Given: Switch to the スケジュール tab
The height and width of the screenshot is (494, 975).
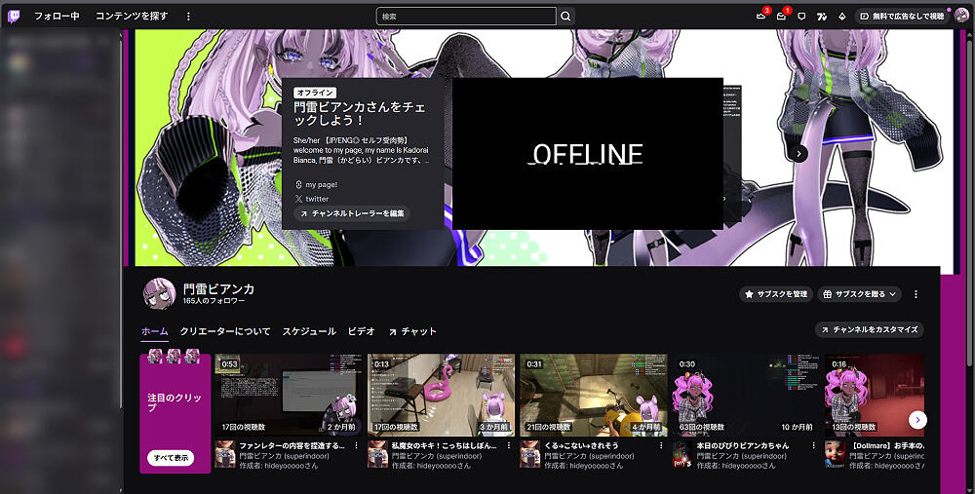Looking at the screenshot, I should click(x=309, y=331).
